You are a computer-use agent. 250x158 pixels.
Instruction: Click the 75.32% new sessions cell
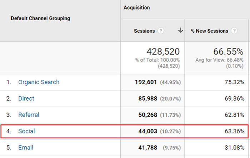(x=234, y=82)
